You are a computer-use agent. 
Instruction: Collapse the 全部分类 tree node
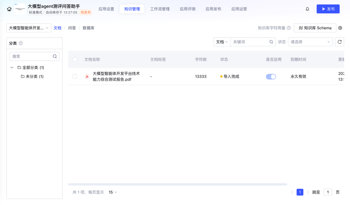[x=12, y=67]
